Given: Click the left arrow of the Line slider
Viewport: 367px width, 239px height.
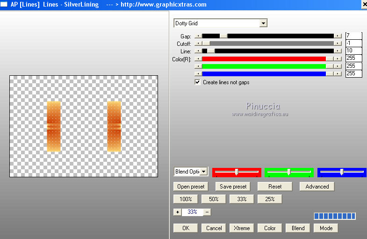Looking at the screenshot, I should coord(198,51).
